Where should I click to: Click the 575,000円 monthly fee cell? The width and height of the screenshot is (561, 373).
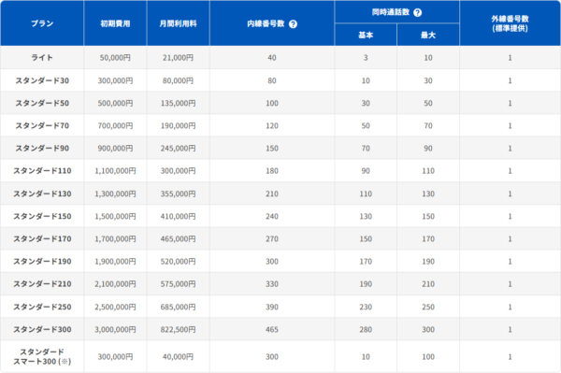pos(179,283)
